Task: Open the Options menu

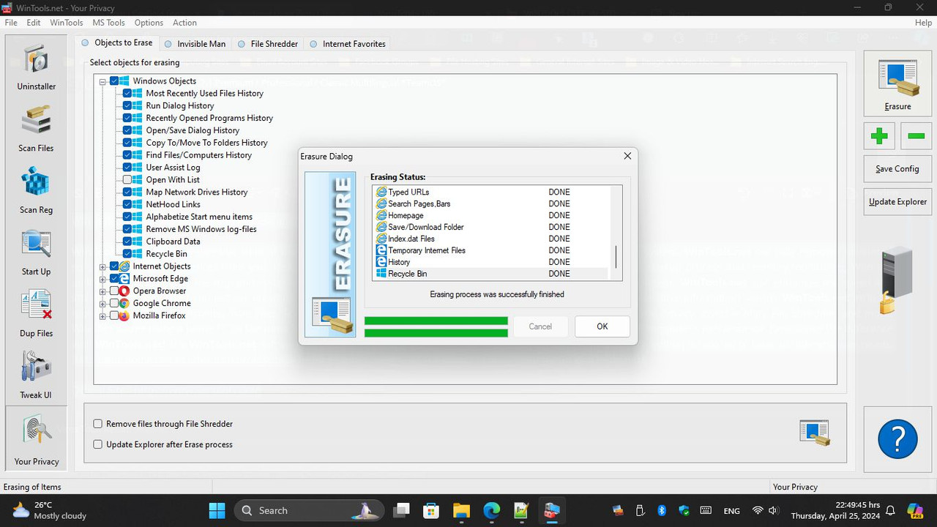Action: 149,23
